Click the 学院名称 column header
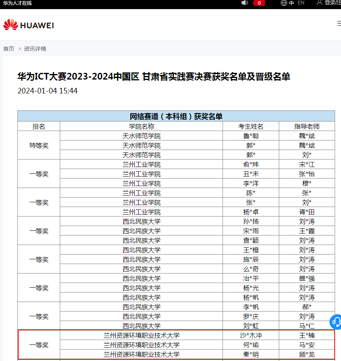Viewport: 341px width, 361px height. click(x=141, y=126)
